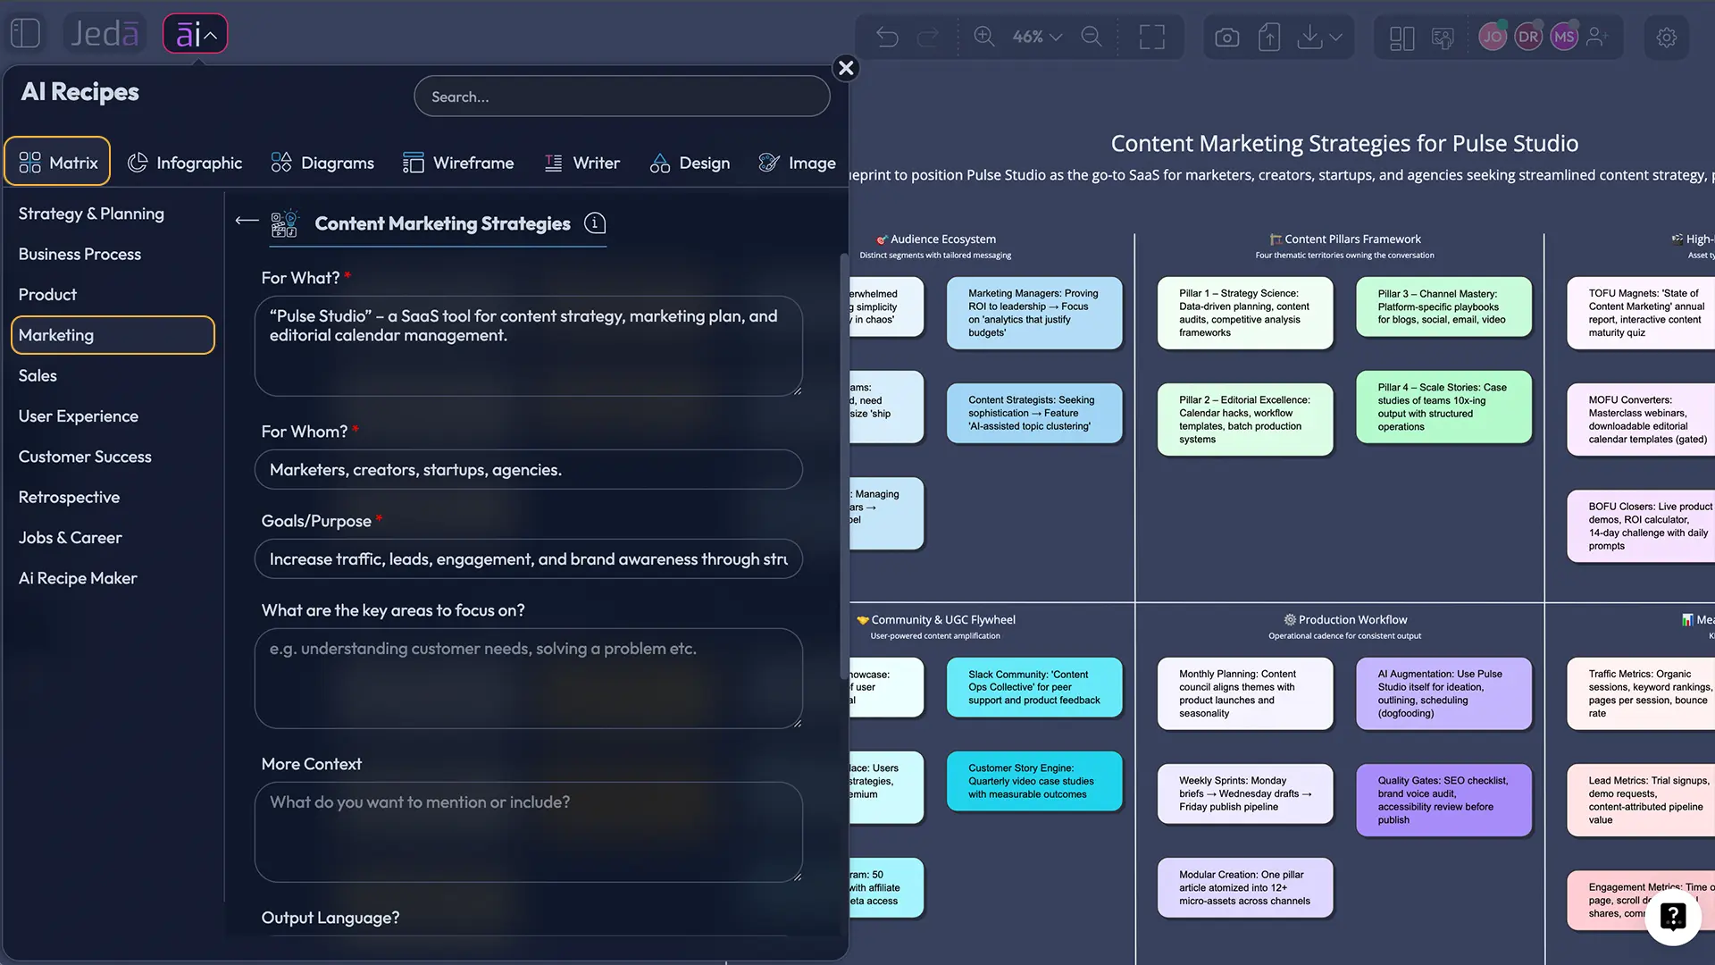Viewport: 1715px width, 965px height.
Task: Switch to the Diagrams tab
Action: [x=322, y=163]
